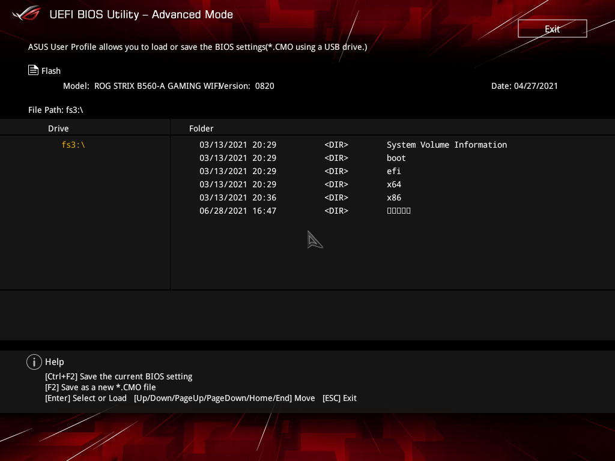Image resolution: width=615 pixels, height=461 pixels.
Task: Open the folder dated 06/28/2021 16:47
Action: pos(399,211)
